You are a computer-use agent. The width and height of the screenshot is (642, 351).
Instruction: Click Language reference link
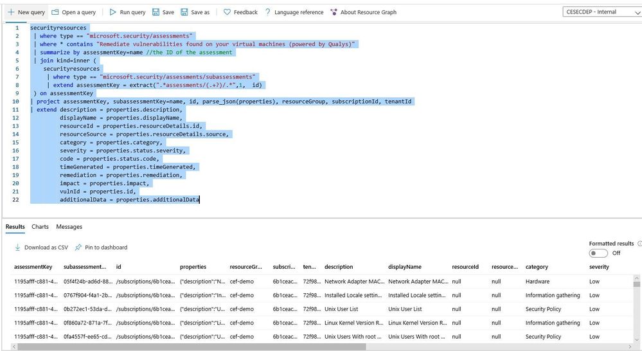299,12
